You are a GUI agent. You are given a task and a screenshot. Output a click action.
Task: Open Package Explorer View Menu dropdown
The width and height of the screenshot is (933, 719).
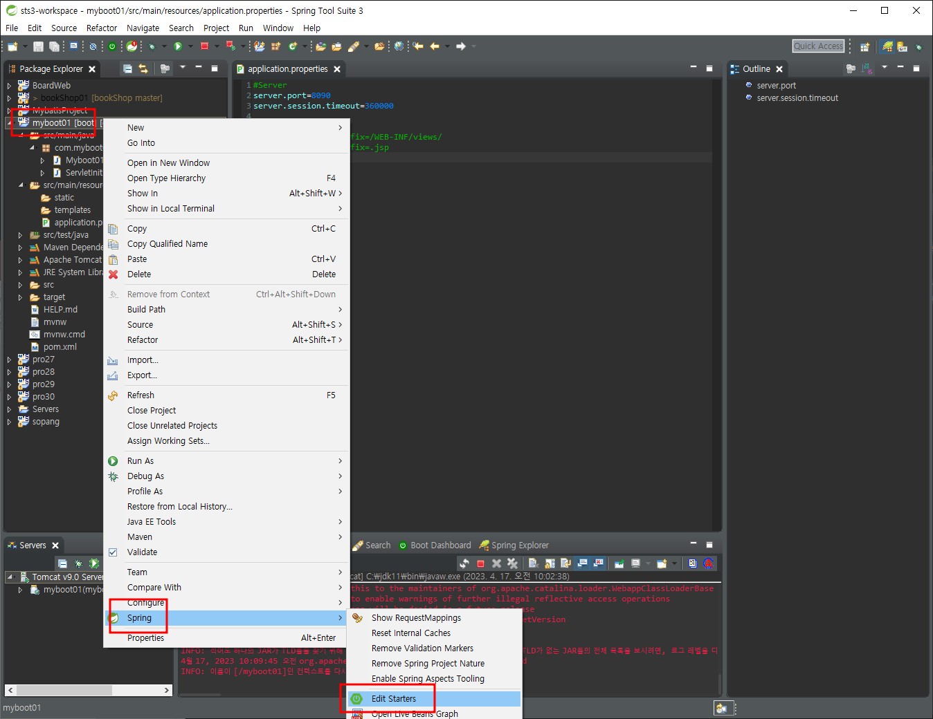coord(183,68)
